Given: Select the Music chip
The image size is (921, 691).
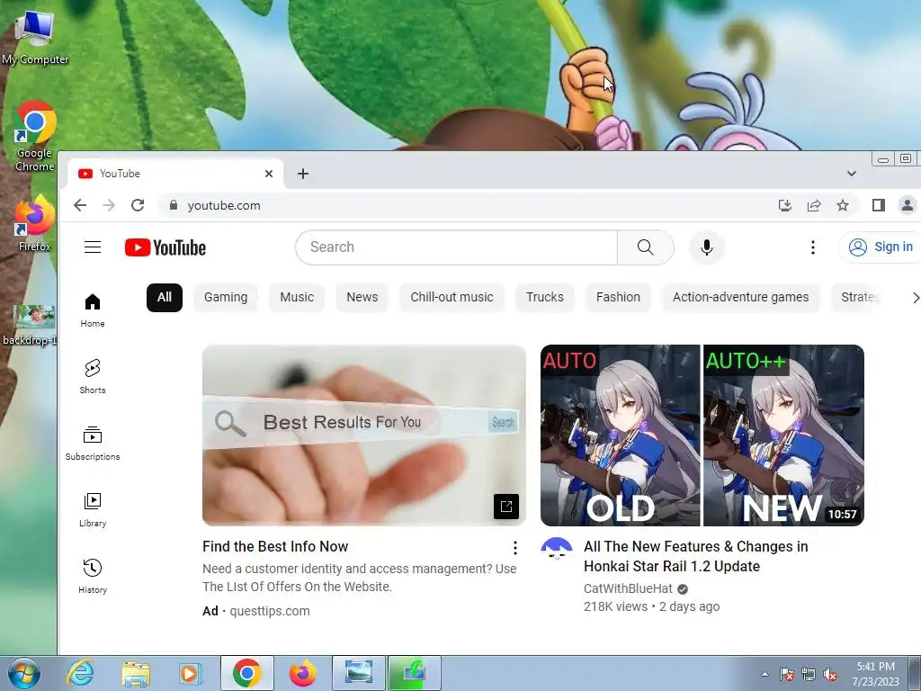Looking at the screenshot, I should coord(297,297).
